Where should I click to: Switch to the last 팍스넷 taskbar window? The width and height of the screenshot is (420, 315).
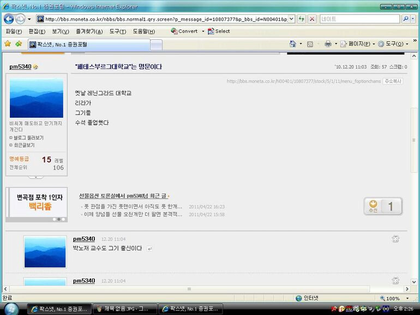tap(190, 309)
